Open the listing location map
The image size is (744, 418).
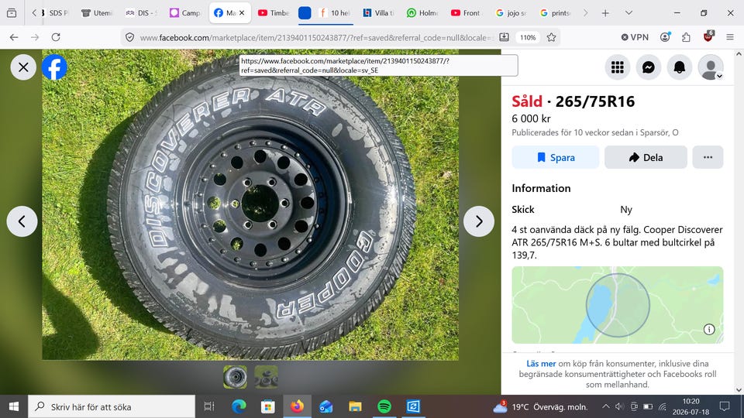coord(618,305)
